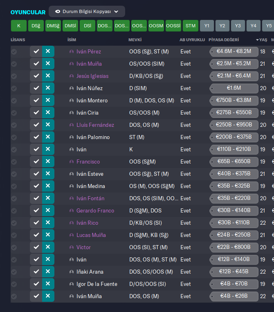Click the checkmark button for Lucas Muíña
The height and width of the screenshot is (312, 274).
tap(36, 235)
